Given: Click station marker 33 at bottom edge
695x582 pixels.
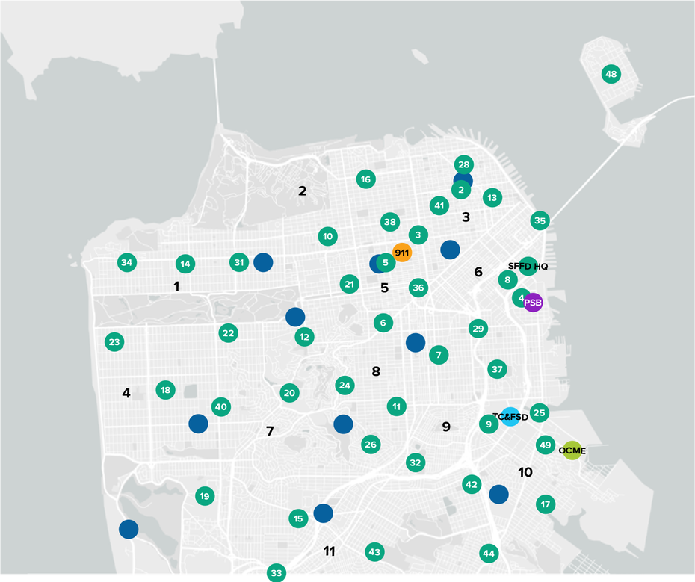Looking at the screenshot, I should pos(277,573).
